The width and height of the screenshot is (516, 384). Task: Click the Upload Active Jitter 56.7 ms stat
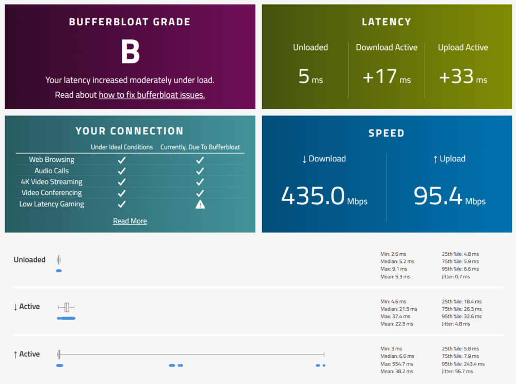(456, 371)
